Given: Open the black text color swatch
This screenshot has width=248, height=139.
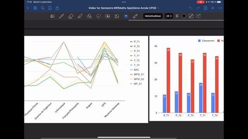Looking at the screenshot, I should pyautogui.click(x=184, y=16).
